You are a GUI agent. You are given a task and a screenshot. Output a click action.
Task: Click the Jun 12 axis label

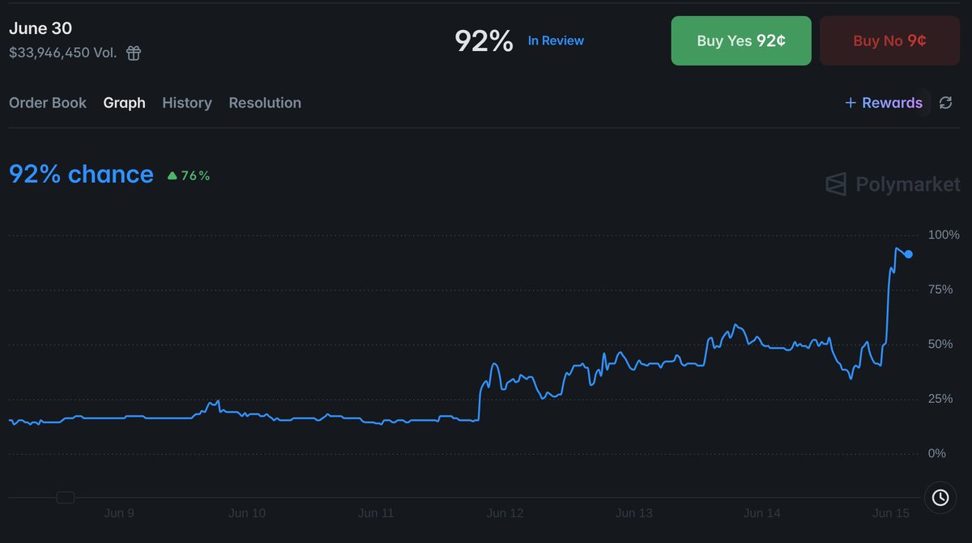click(505, 513)
